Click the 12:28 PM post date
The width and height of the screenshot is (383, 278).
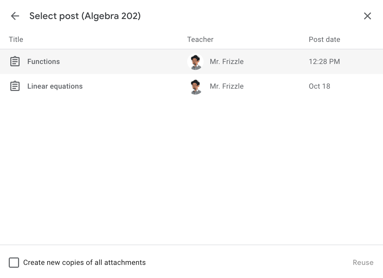point(324,62)
